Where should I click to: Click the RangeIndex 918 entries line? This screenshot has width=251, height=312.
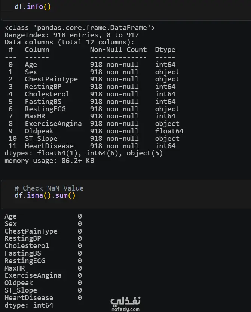72,35
